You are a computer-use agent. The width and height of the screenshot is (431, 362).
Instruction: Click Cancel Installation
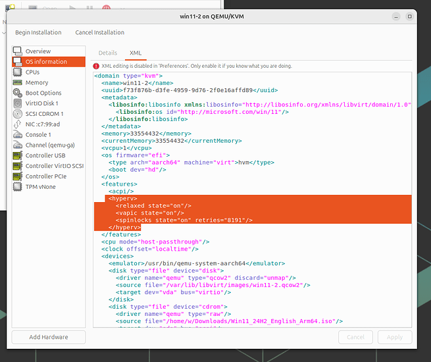pyautogui.click(x=99, y=32)
